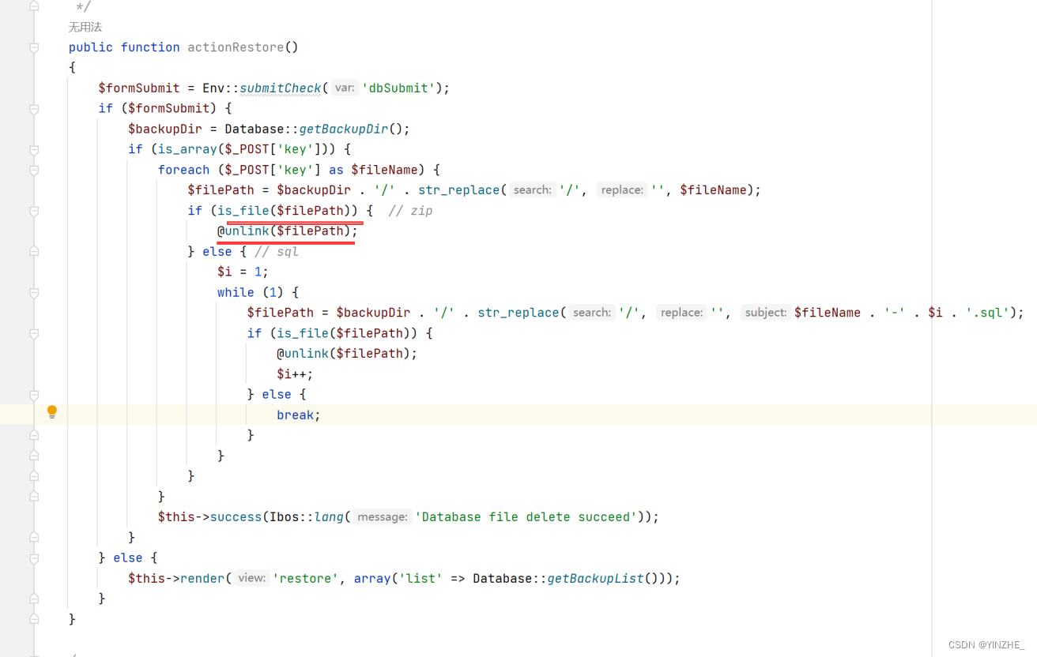Click the '$i++;' statement
Image resolution: width=1037 pixels, height=657 pixels.
(x=295, y=374)
